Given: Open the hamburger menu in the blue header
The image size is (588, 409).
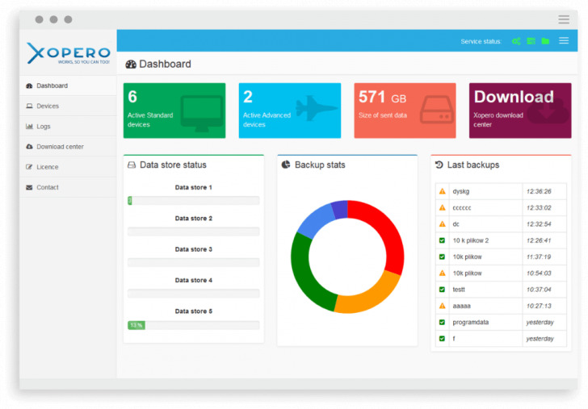Looking at the screenshot, I should pos(564,41).
